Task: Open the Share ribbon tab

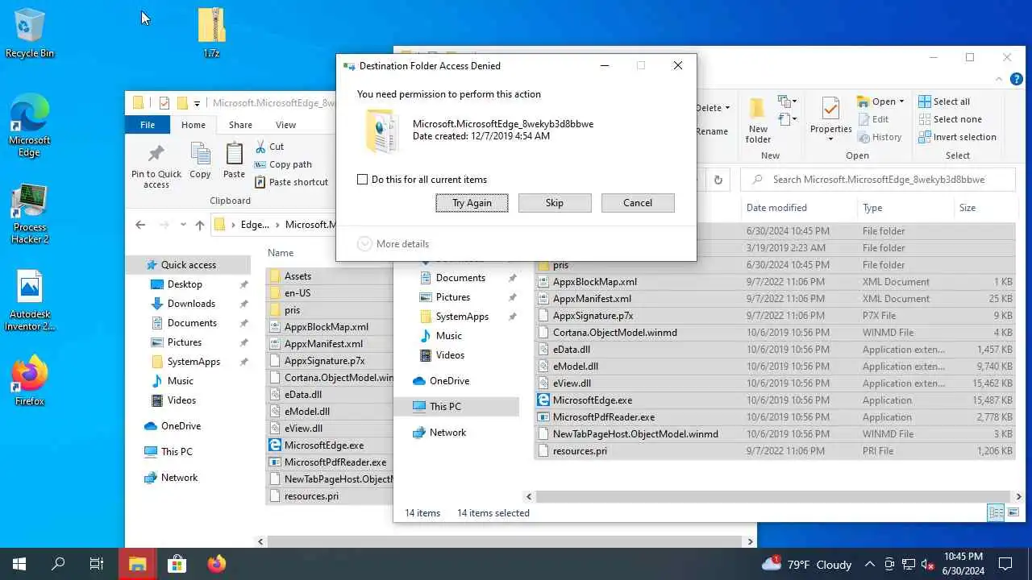Action: 240,125
